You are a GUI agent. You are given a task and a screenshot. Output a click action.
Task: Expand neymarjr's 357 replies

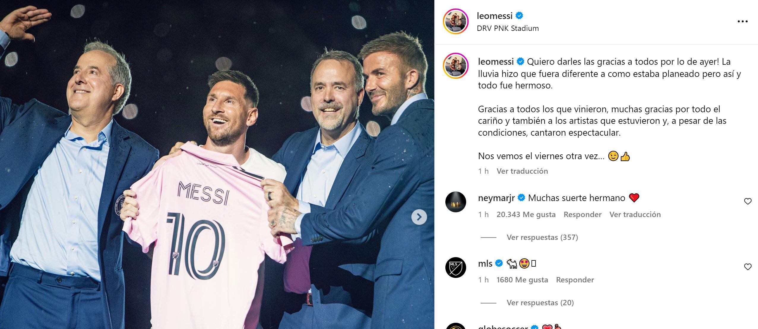click(542, 237)
